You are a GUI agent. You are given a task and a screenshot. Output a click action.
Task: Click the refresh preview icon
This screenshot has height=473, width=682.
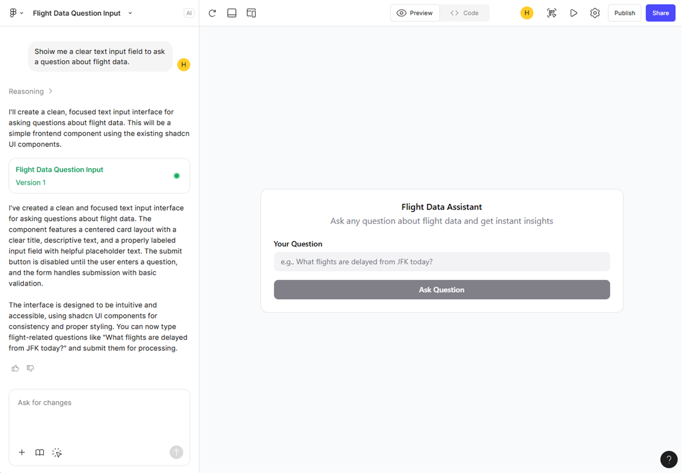[212, 13]
